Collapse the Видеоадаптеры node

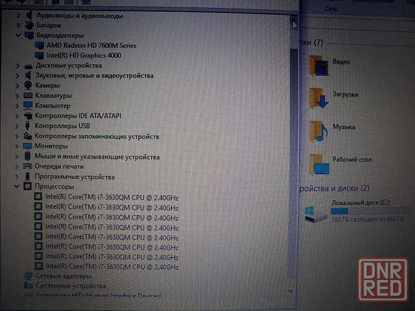point(18,35)
